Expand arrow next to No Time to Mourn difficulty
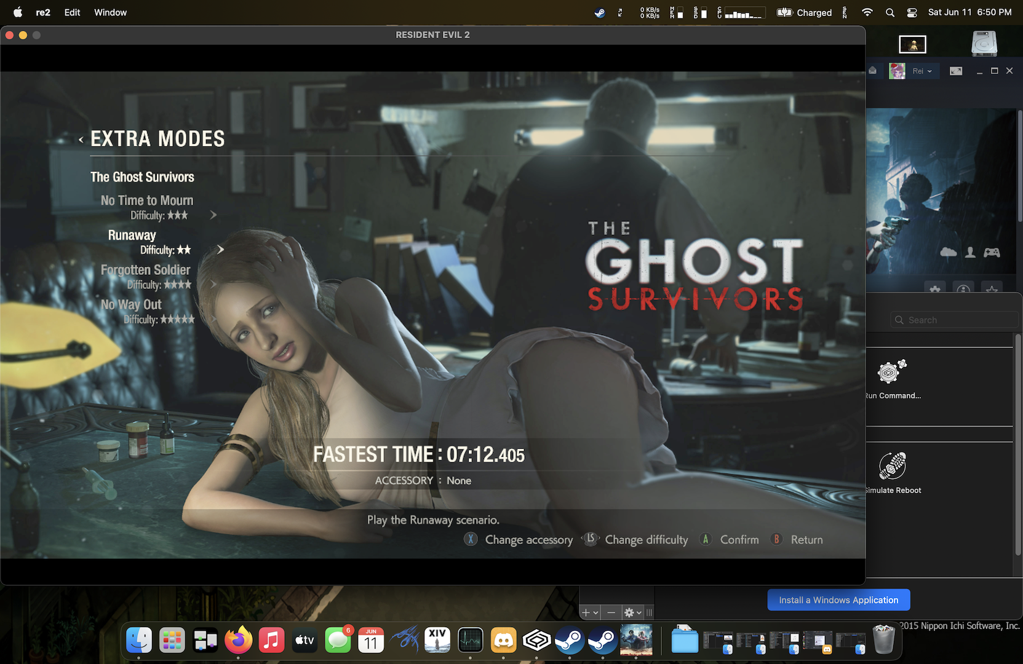 click(x=213, y=215)
